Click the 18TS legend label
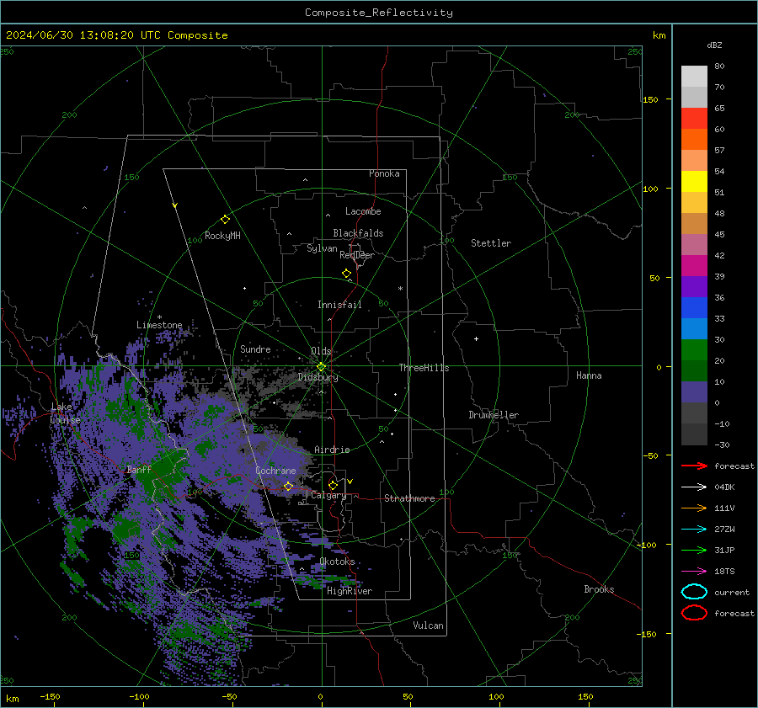758x708 pixels. 724,572
